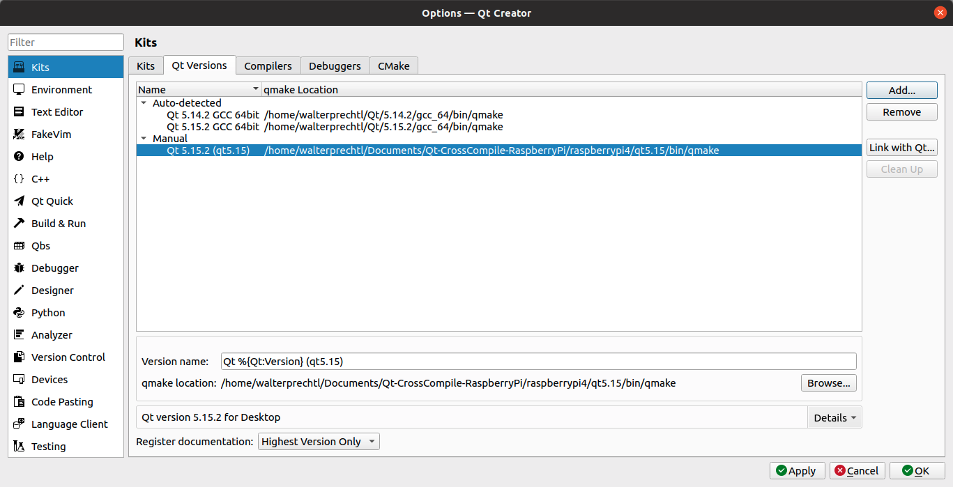This screenshot has height=487, width=953.
Task: Click the Cancel button
Action: tap(857, 471)
